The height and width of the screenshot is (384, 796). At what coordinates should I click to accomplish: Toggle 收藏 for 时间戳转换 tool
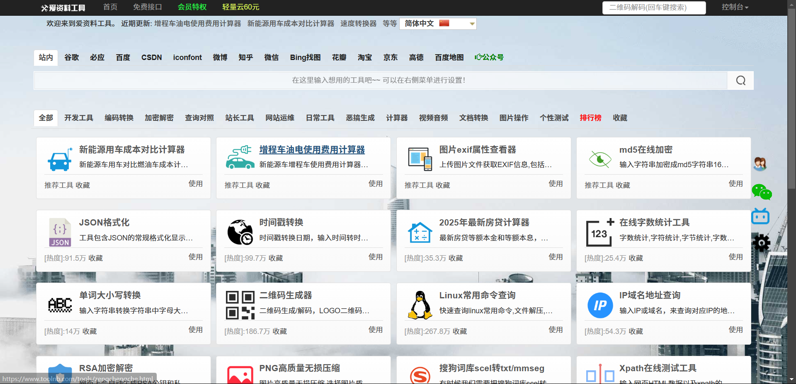click(276, 258)
